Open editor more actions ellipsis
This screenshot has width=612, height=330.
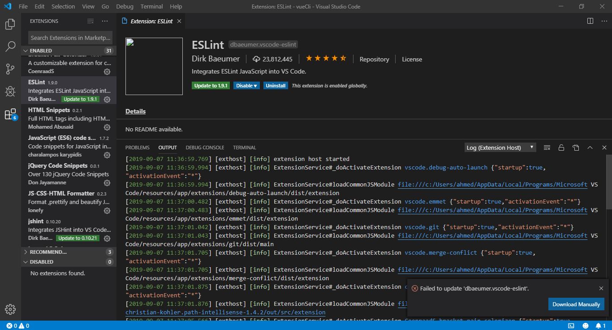point(603,21)
